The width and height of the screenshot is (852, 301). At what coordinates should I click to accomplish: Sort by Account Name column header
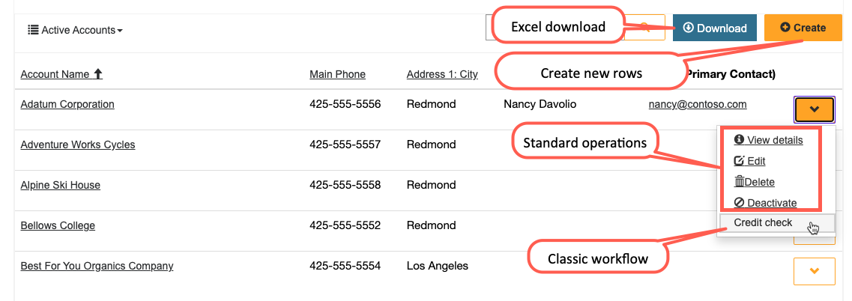pyautogui.click(x=55, y=74)
